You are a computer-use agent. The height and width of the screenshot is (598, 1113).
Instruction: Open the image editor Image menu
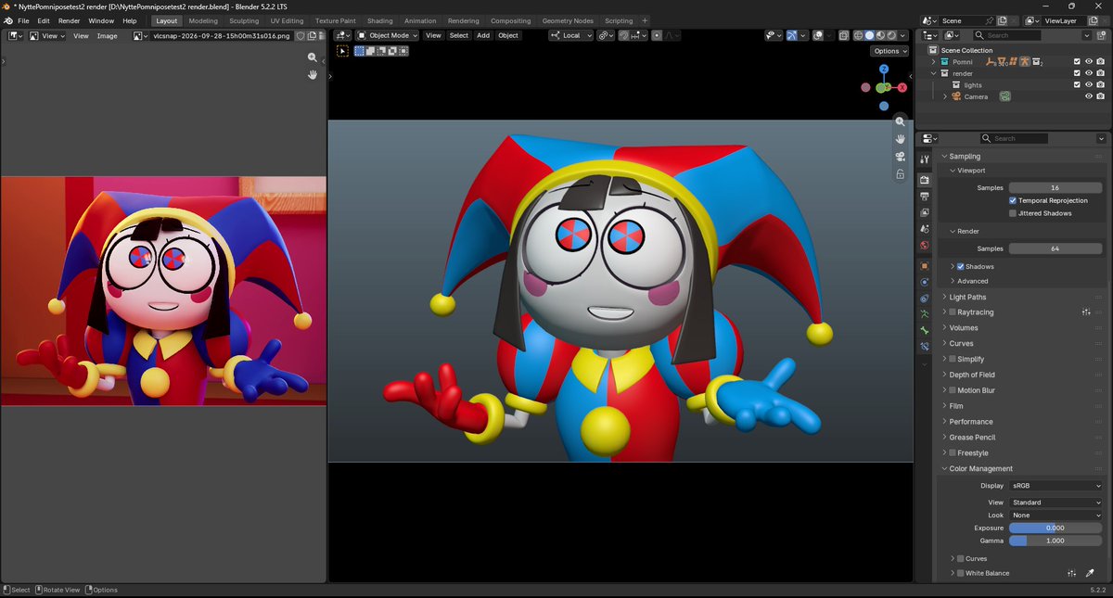108,35
